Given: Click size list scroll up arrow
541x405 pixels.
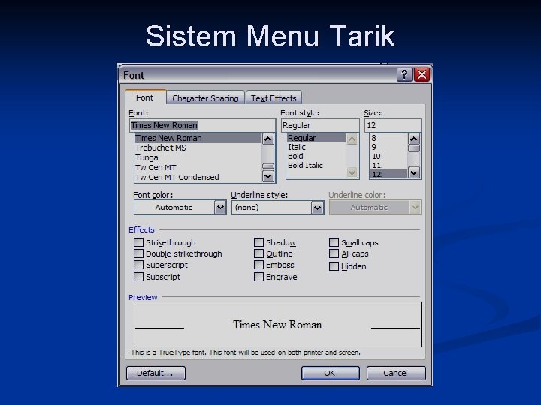Looking at the screenshot, I should point(414,139).
